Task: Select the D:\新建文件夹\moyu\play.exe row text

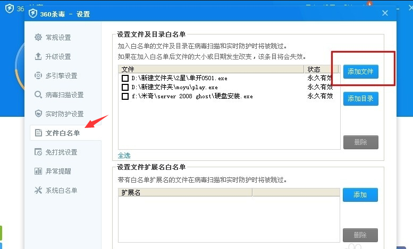Action: click(x=174, y=87)
